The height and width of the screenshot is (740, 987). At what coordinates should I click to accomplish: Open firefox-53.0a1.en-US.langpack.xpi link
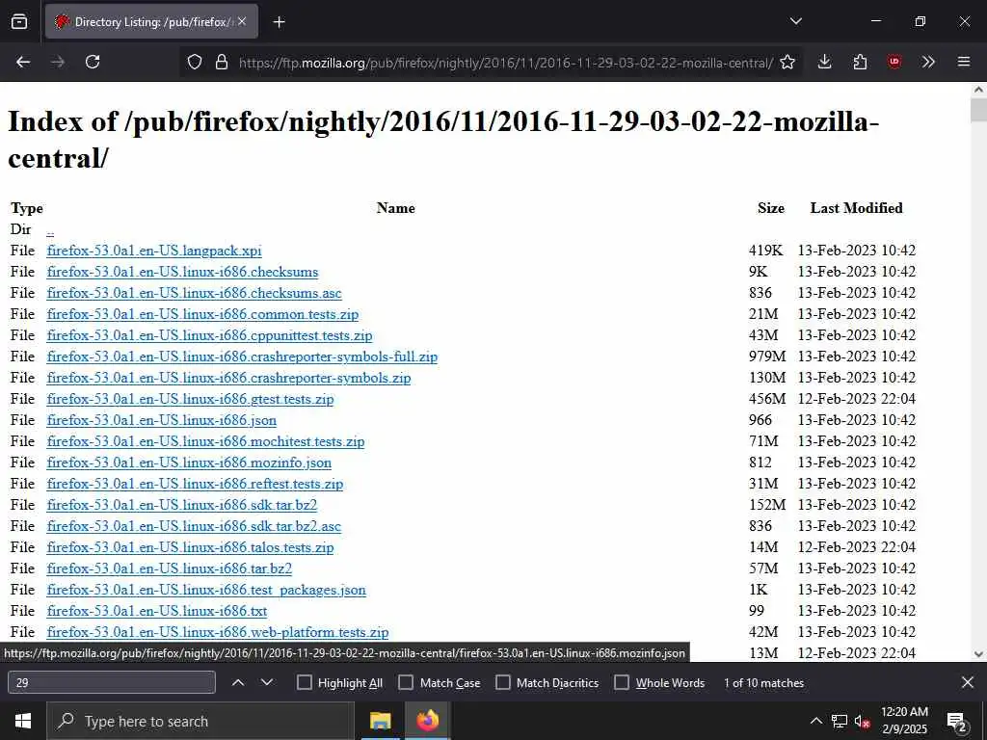[154, 251]
